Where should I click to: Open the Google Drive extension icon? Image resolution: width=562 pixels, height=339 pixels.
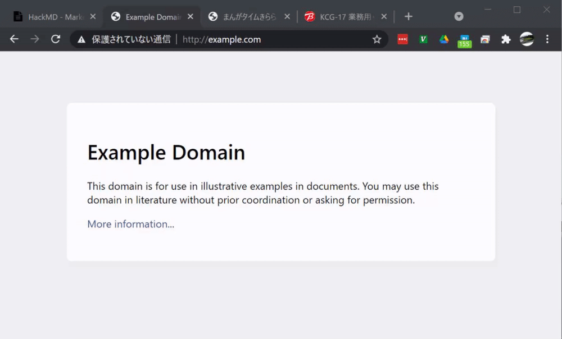coord(444,39)
